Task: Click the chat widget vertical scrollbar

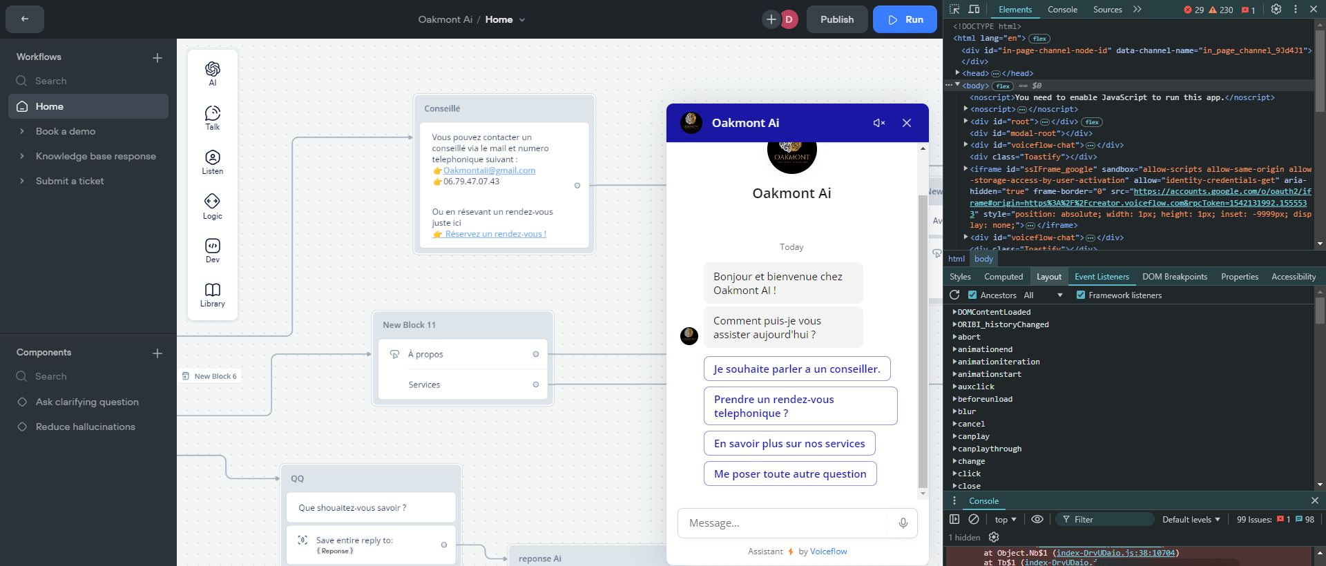Action: pyautogui.click(x=923, y=341)
